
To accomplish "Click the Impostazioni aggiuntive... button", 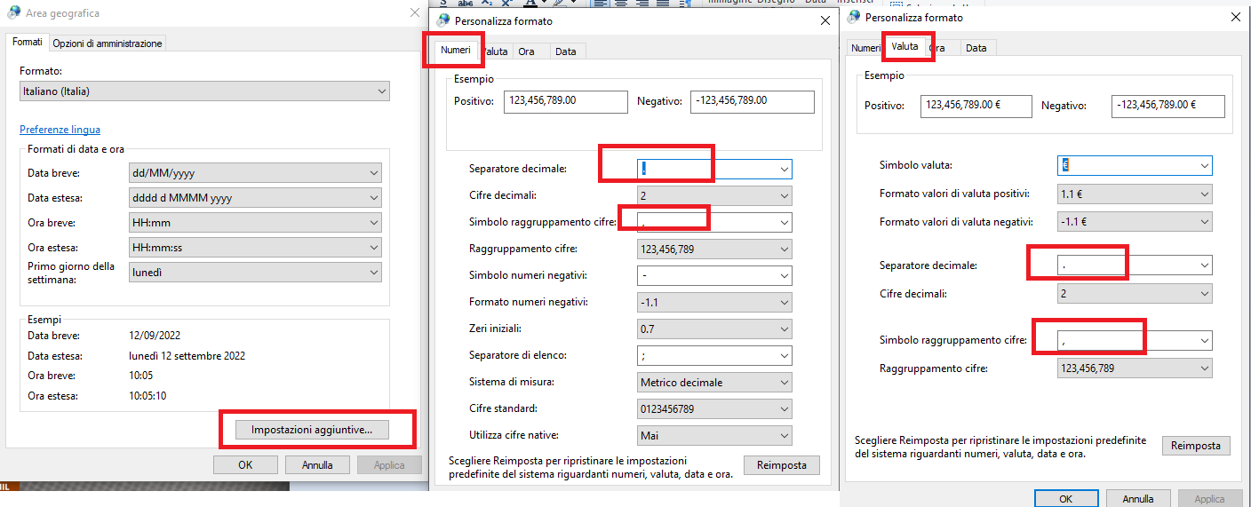I will pyautogui.click(x=312, y=430).
